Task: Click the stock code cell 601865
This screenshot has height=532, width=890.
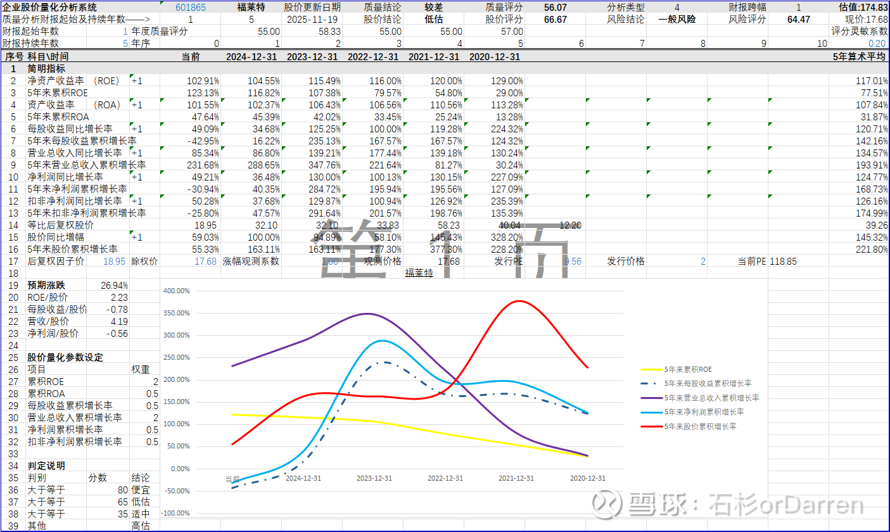Action: [191, 8]
